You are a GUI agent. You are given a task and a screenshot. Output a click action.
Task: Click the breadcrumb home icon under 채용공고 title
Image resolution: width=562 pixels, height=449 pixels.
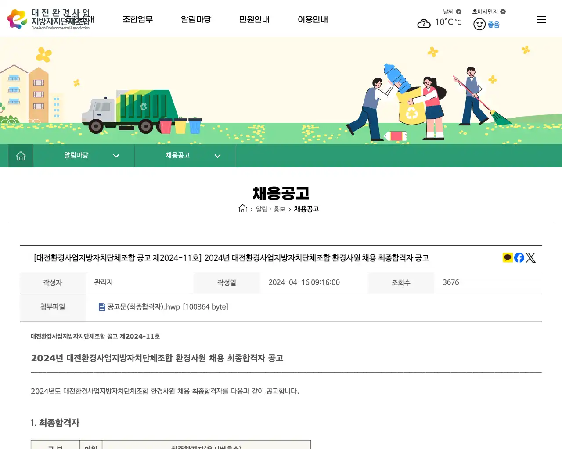(x=243, y=209)
